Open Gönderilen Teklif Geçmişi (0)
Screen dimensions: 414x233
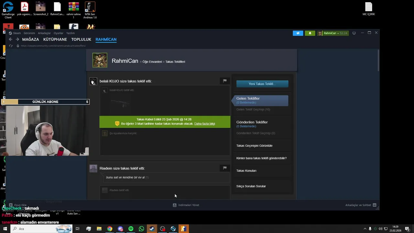coord(256,133)
